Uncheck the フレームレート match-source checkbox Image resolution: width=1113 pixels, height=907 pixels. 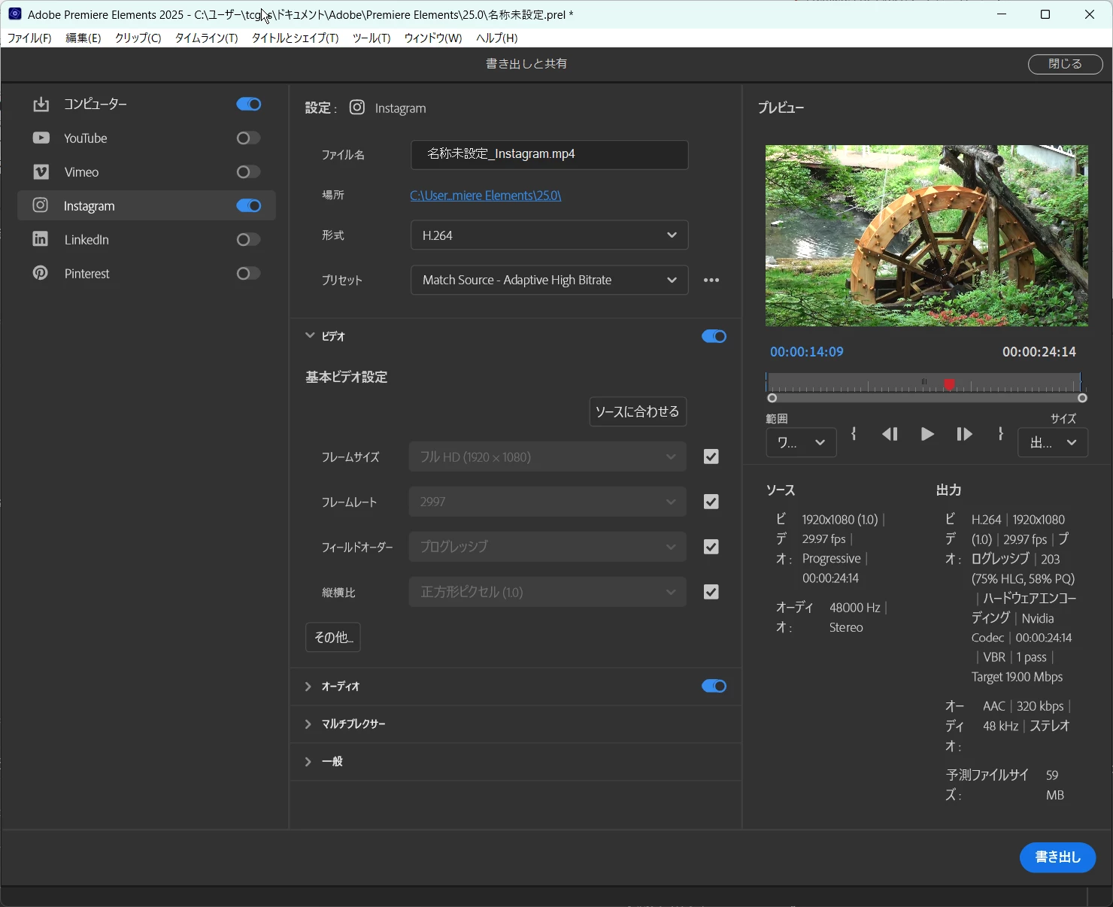click(711, 502)
